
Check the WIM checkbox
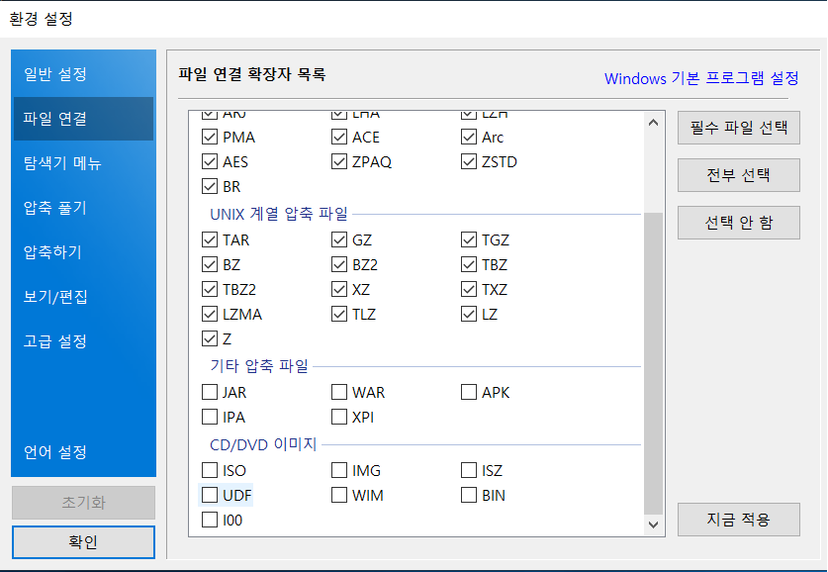pyautogui.click(x=339, y=495)
